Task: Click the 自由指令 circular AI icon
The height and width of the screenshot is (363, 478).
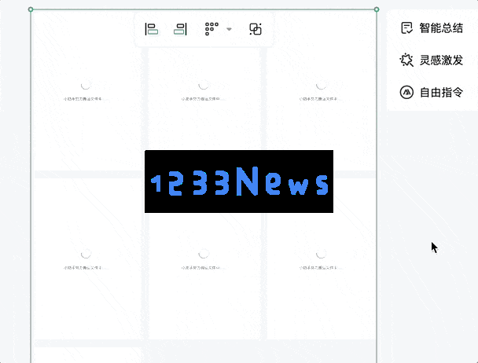Action: (406, 92)
